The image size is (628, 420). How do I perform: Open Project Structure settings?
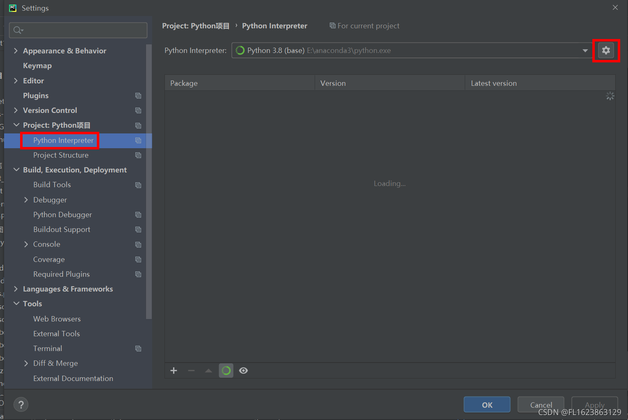pos(61,155)
